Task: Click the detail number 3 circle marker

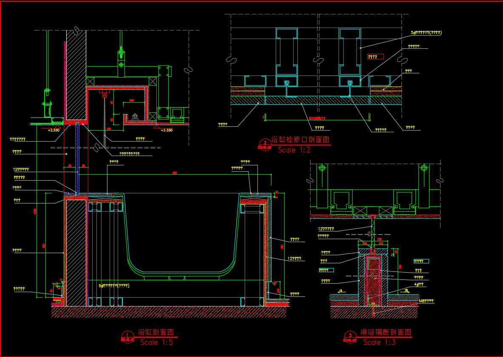Action: pyautogui.click(x=350, y=337)
